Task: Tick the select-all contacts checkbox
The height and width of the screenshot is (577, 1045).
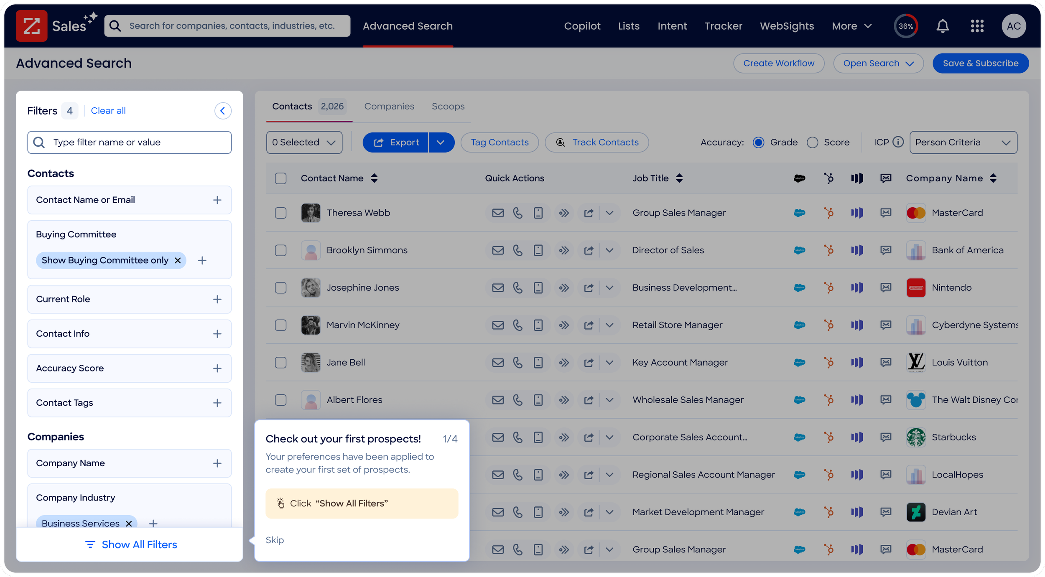Action: pyautogui.click(x=280, y=178)
